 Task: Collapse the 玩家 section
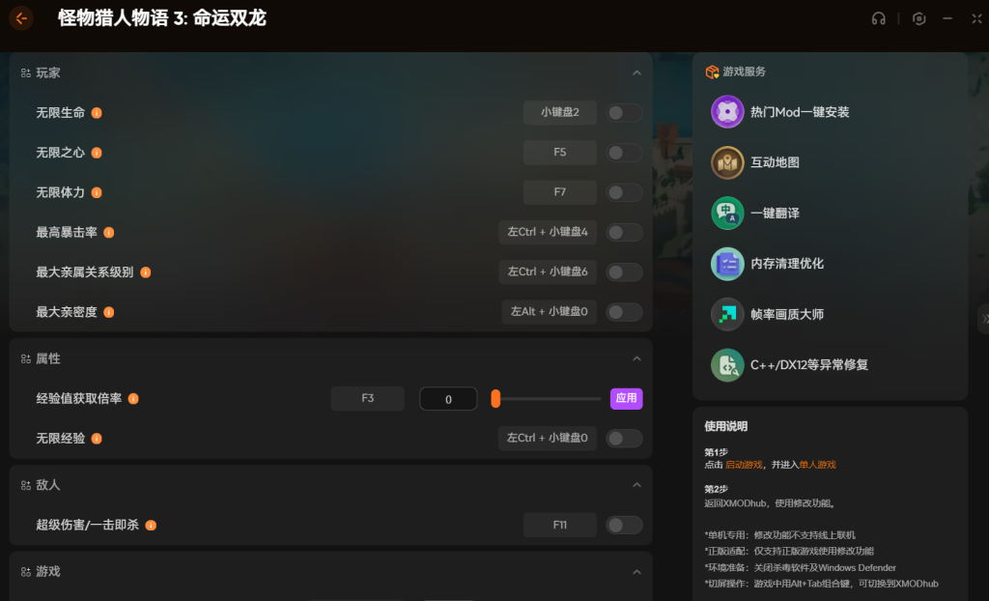pyautogui.click(x=636, y=73)
